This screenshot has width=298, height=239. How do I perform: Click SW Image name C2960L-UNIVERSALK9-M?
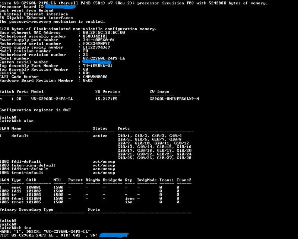click(174, 99)
